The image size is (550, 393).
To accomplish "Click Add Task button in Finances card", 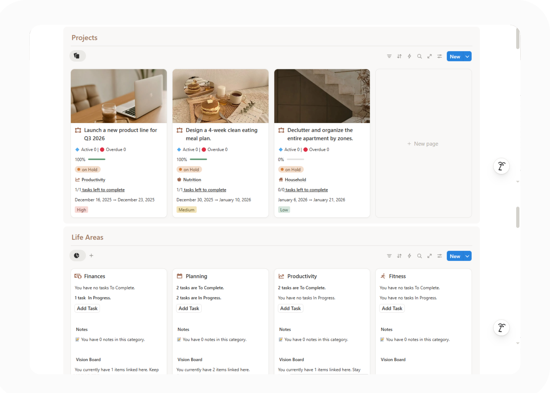I will pos(87,308).
